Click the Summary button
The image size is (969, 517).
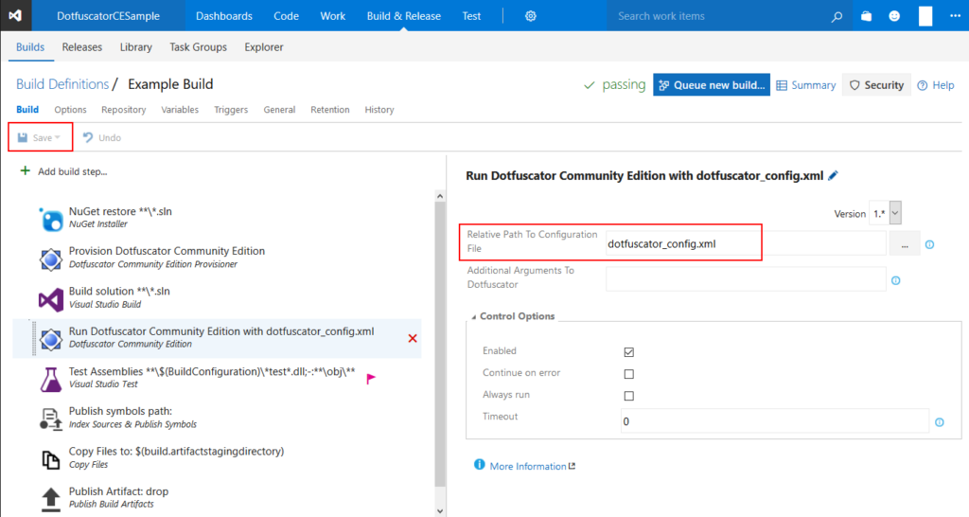tap(806, 85)
